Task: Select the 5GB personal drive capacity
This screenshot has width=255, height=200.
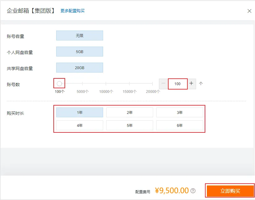Action: tap(79, 52)
